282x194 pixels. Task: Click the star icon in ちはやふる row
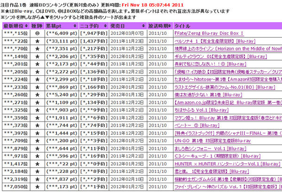click(x=37, y=110)
